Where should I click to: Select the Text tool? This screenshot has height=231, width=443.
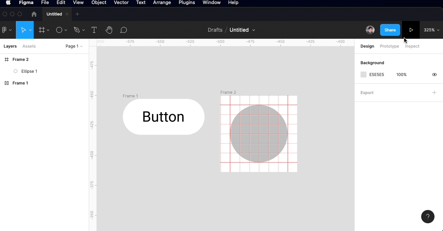94,30
